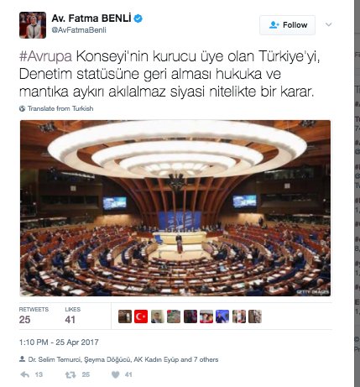
Task: Open the #Avrupa hashtag
Action: coord(46,56)
